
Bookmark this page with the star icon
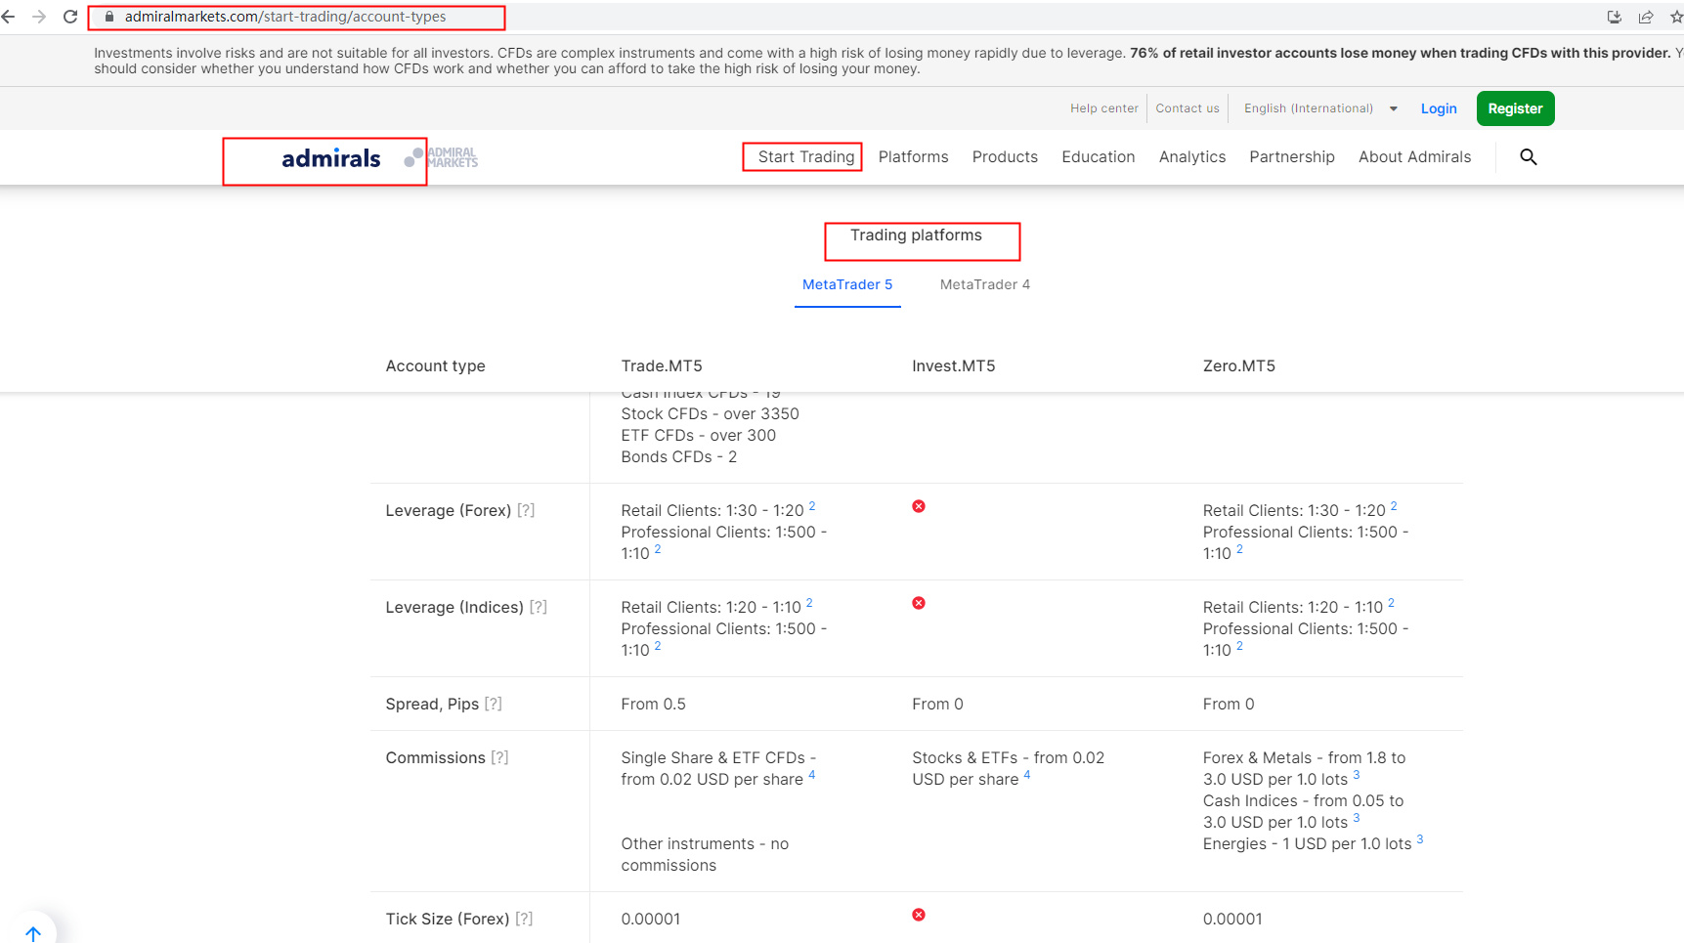pos(1676,17)
